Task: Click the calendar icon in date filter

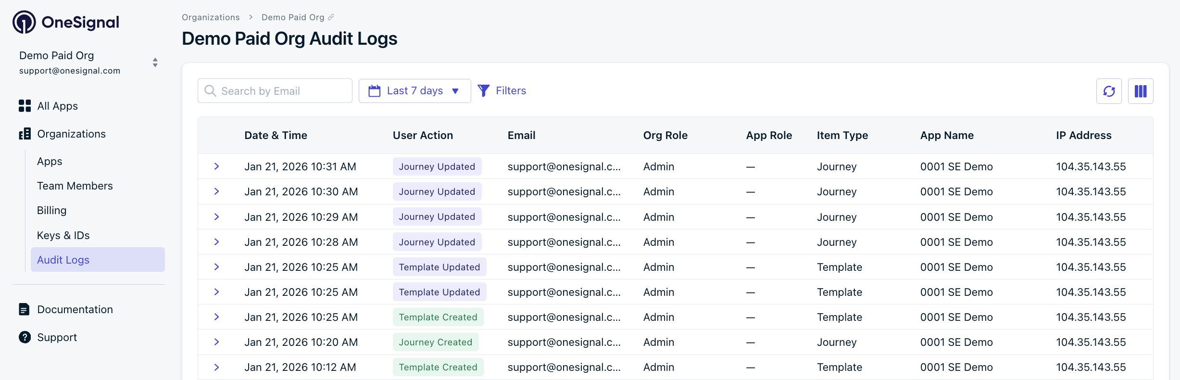Action: click(x=374, y=91)
